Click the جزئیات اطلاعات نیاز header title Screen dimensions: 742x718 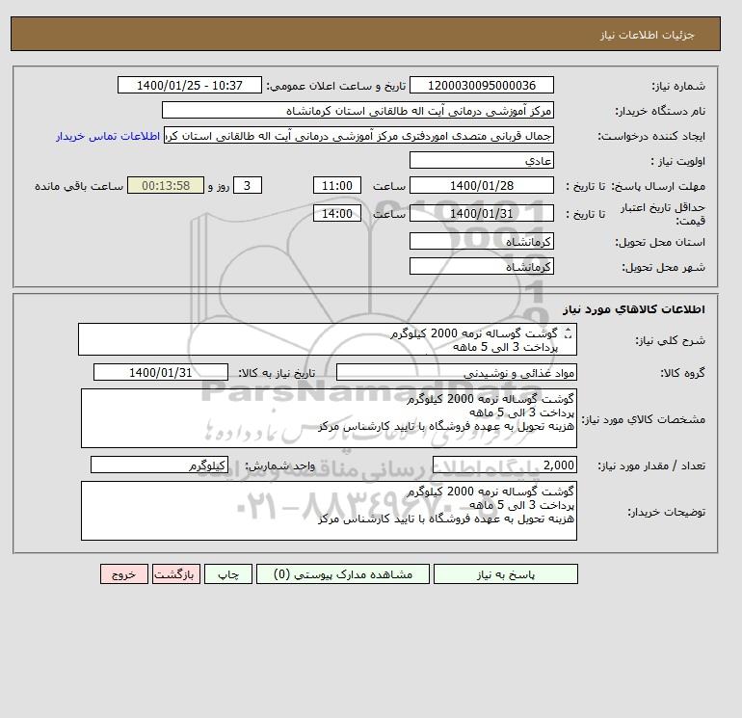[647, 35]
